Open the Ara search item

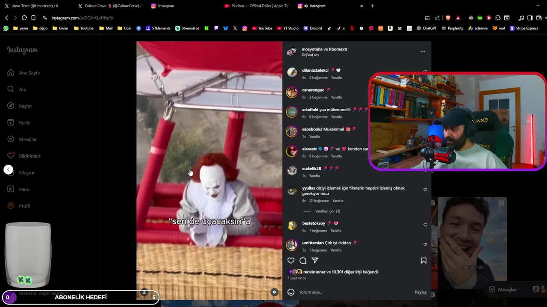[x=17, y=89]
